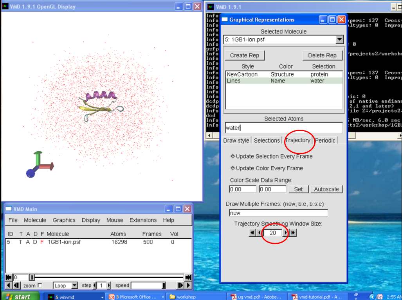Toggle Top flag T for molecule 5
The width and height of the screenshot is (402, 300).
pyautogui.click(x=20, y=242)
